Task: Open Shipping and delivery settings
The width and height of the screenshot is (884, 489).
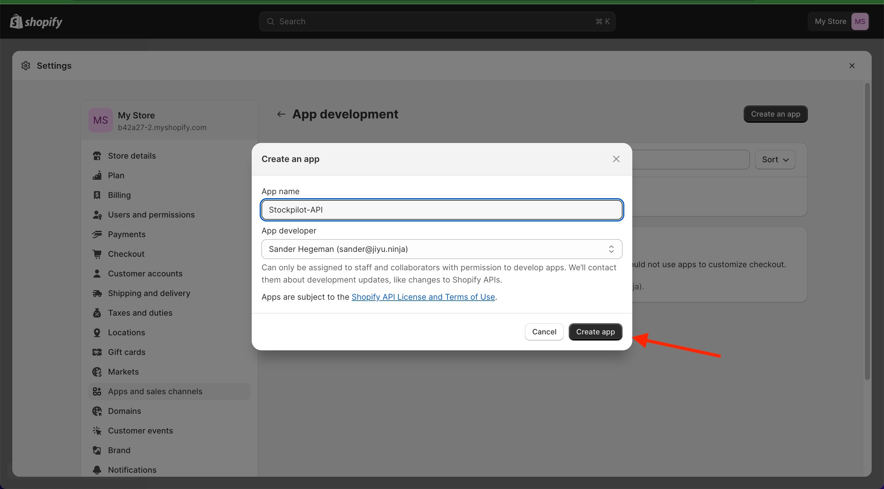Action: click(169, 293)
